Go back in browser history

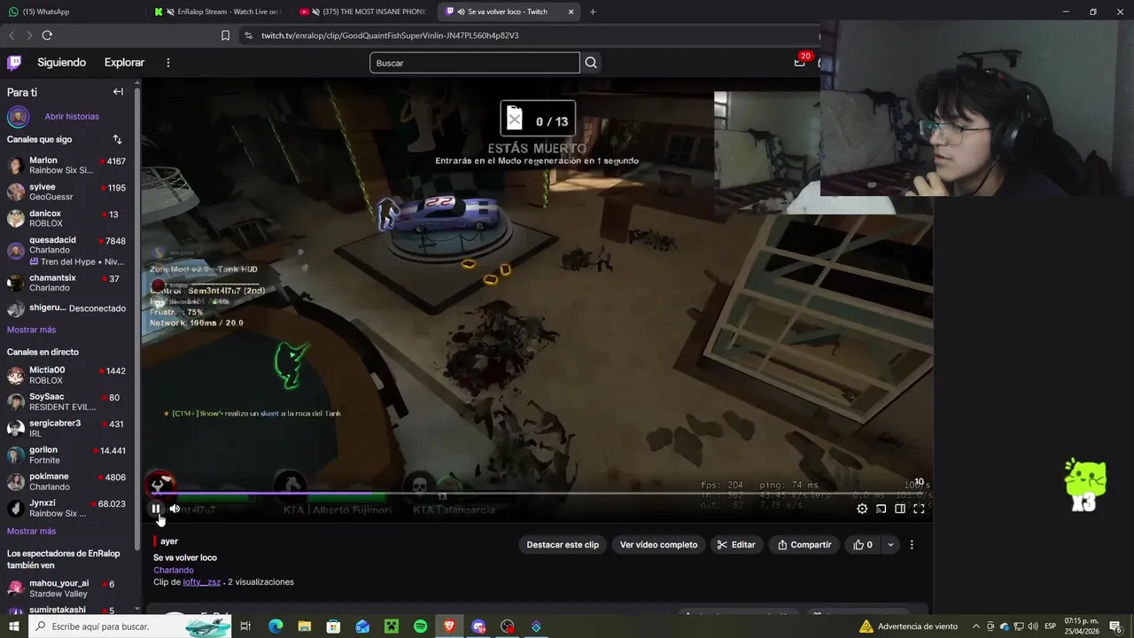[12, 35]
